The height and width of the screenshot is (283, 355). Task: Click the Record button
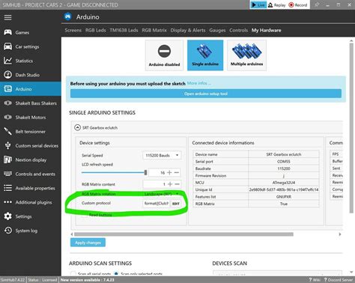pyautogui.click(x=298, y=4)
